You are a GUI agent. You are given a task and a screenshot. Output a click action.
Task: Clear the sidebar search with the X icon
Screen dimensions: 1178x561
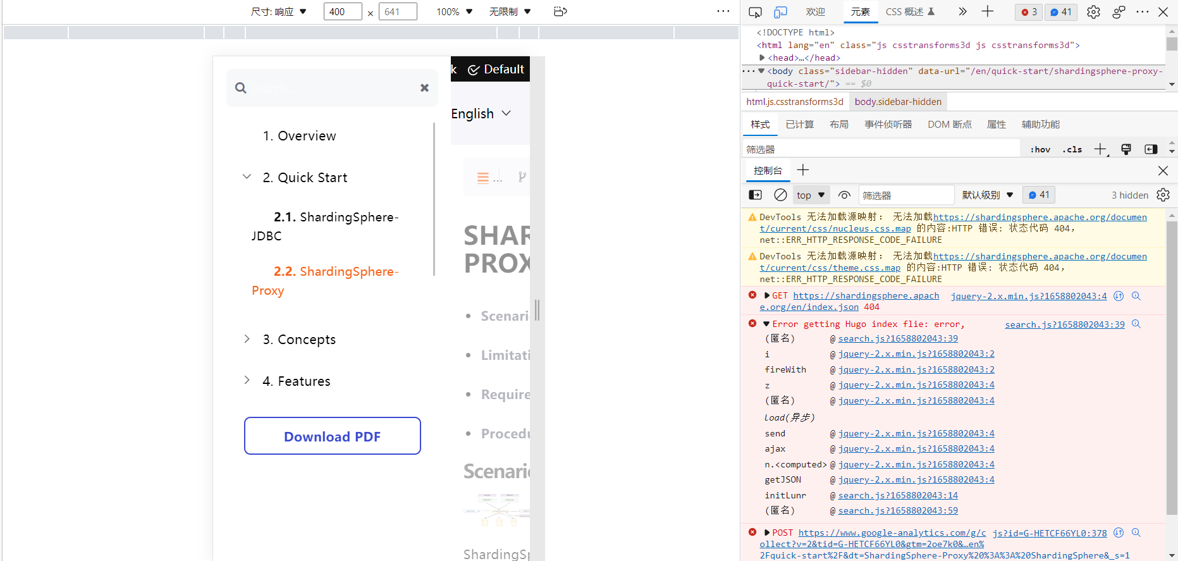pyautogui.click(x=425, y=88)
